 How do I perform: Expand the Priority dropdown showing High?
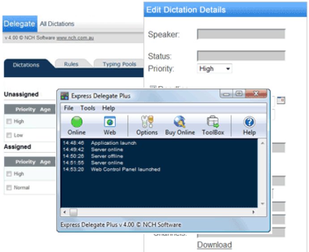[x=215, y=69]
